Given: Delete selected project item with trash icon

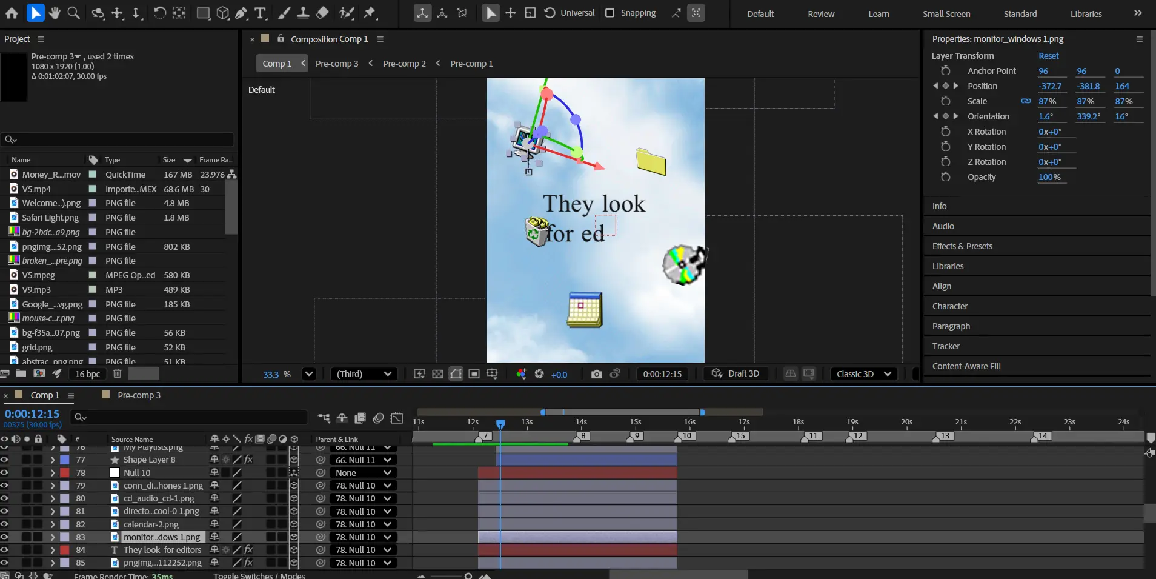Looking at the screenshot, I should click(x=118, y=373).
